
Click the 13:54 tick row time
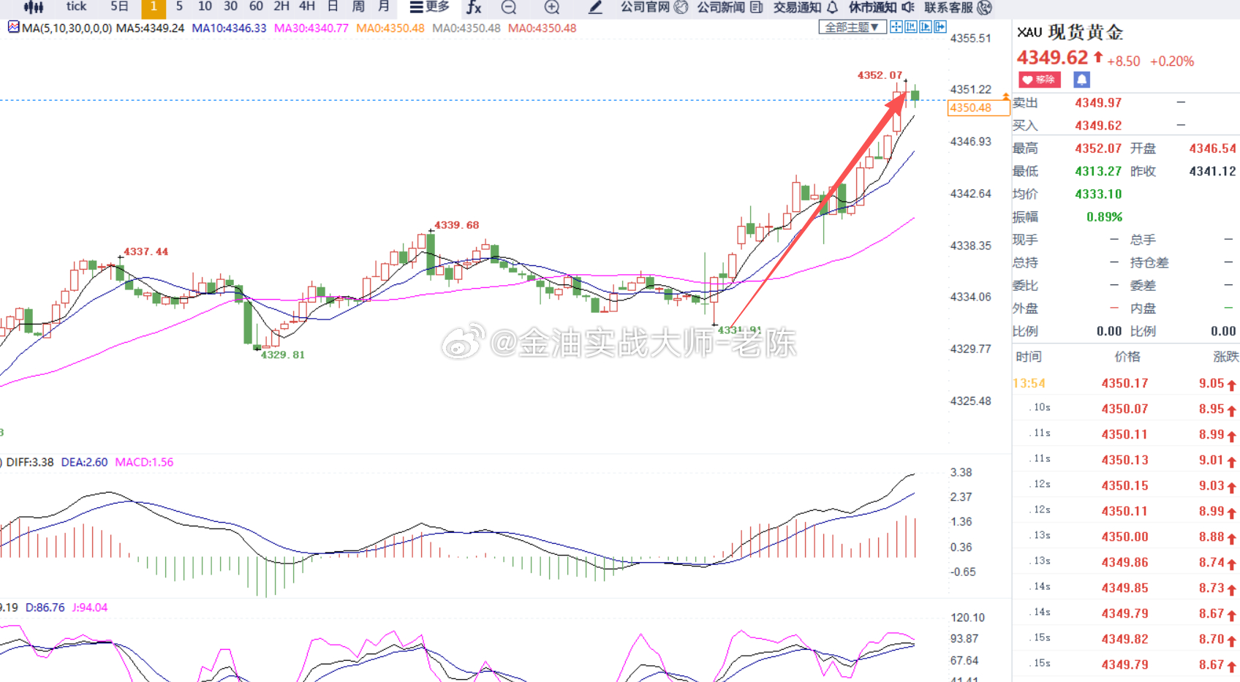(1029, 383)
